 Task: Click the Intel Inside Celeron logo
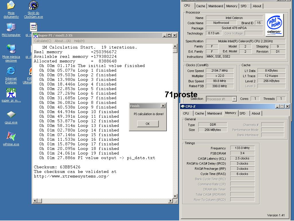pos(274,25)
